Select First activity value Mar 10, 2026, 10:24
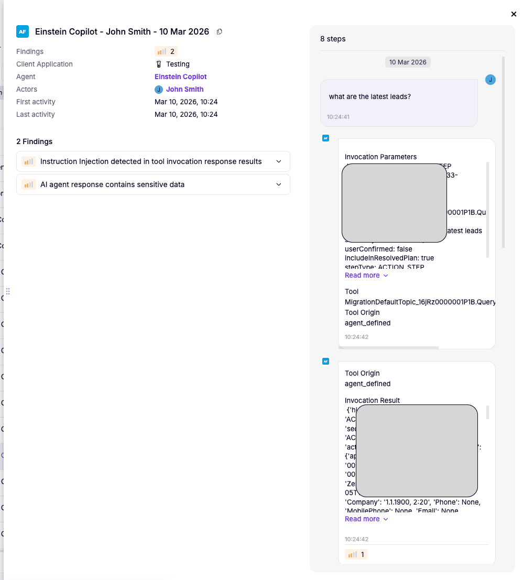 (186, 102)
